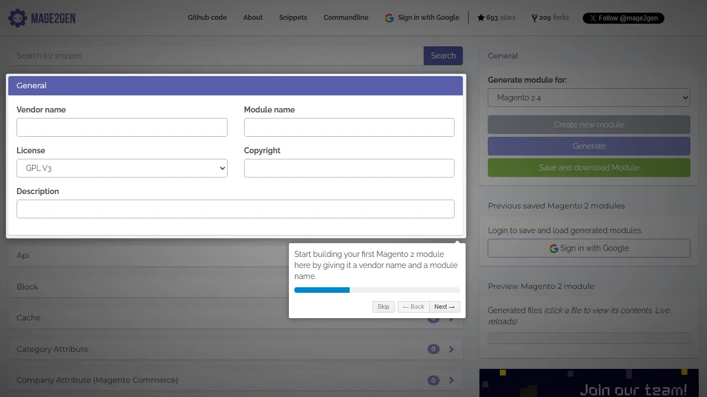Screen dimensions: 707x397
Task: Click the chevron arrow on Category Attribute row
Action: (x=451, y=349)
